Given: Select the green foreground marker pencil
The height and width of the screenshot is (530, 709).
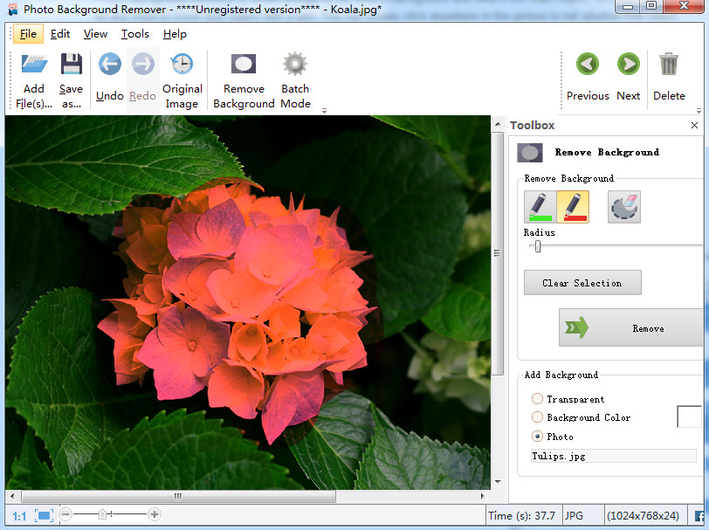Looking at the screenshot, I should pos(540,207).
